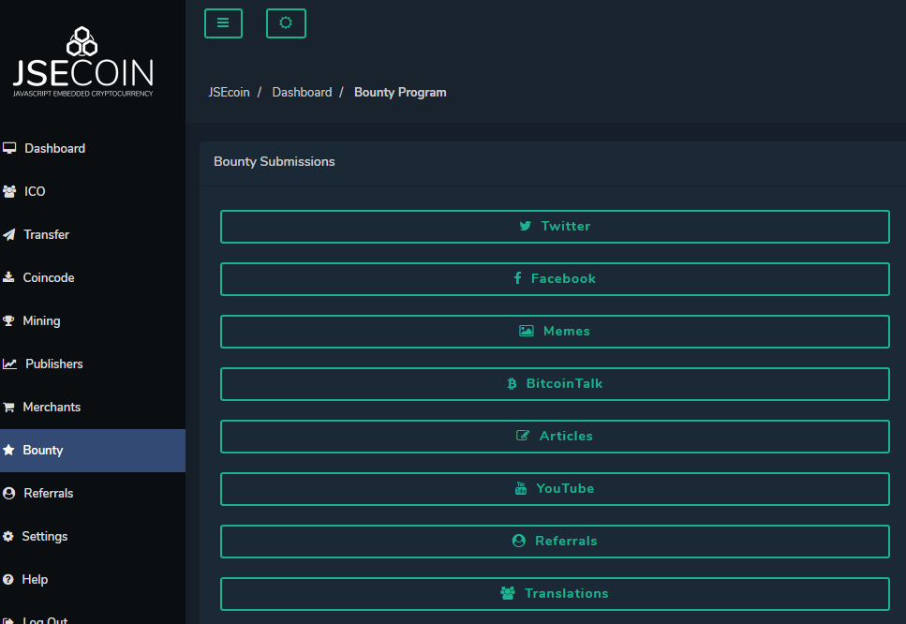Viewport: 906px width, 624px height.
Task: Click the YouTube bounty button
Action: 555,489
